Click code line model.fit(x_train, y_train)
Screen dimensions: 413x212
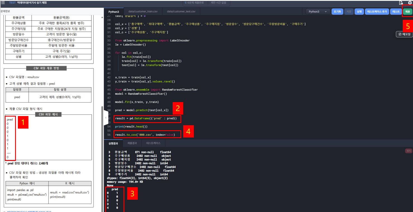coord(137,102)
